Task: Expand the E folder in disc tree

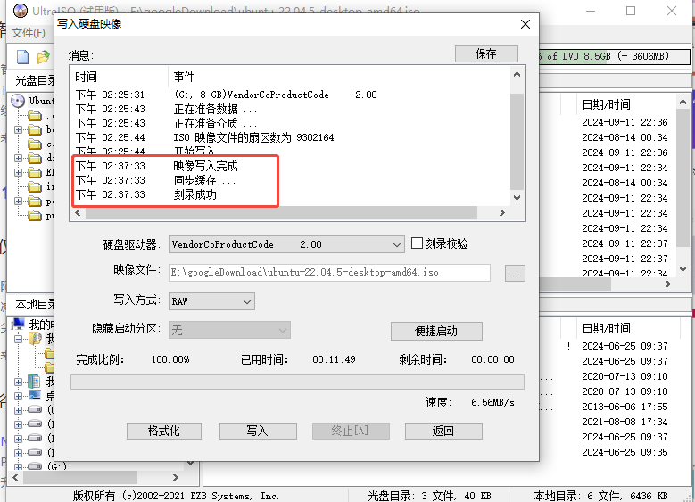Action: (x=18, y=172)
